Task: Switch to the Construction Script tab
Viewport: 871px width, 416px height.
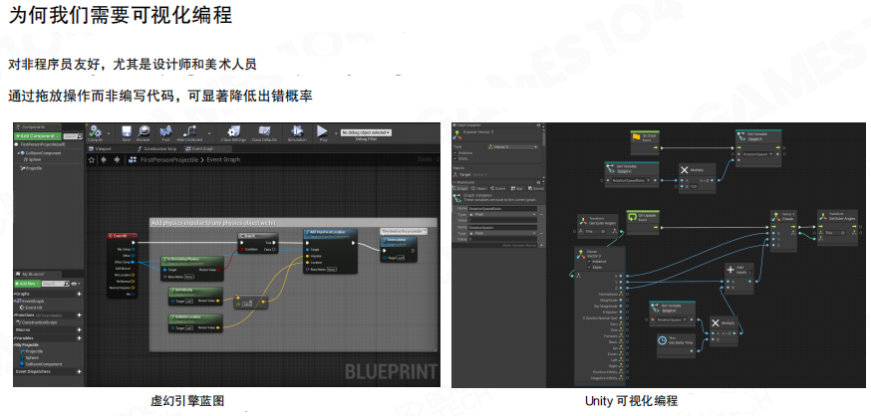Action: [x=161, y=148]
